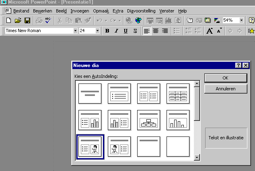Screen dimensions: 255x171
Task: Click the Slide Layout toolbar icon
Action: (x=199, y=20)
